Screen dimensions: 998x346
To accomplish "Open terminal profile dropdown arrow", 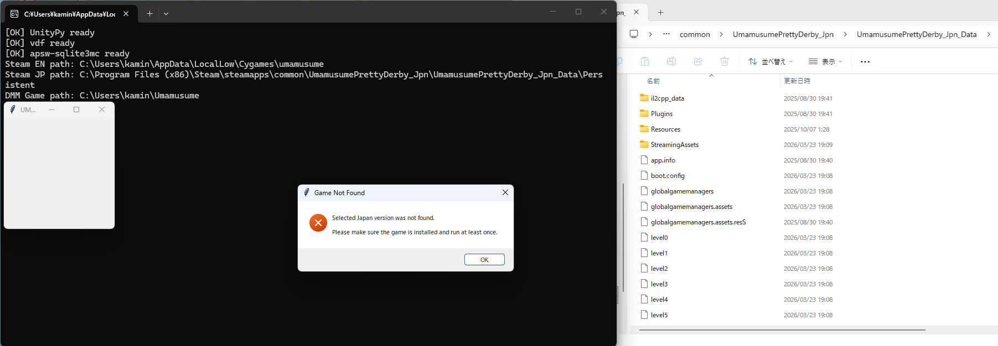I will tap(166, 14).
